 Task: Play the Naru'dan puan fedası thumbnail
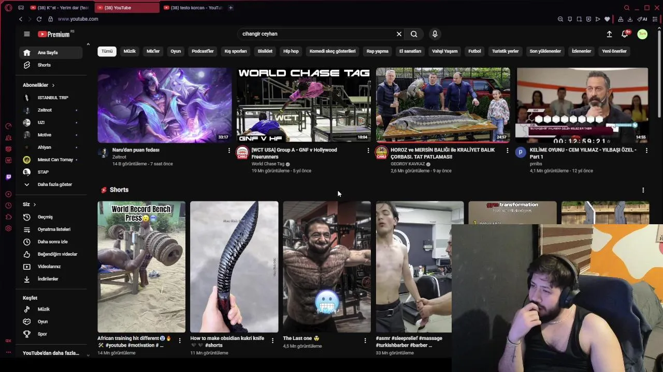point(164,105)
